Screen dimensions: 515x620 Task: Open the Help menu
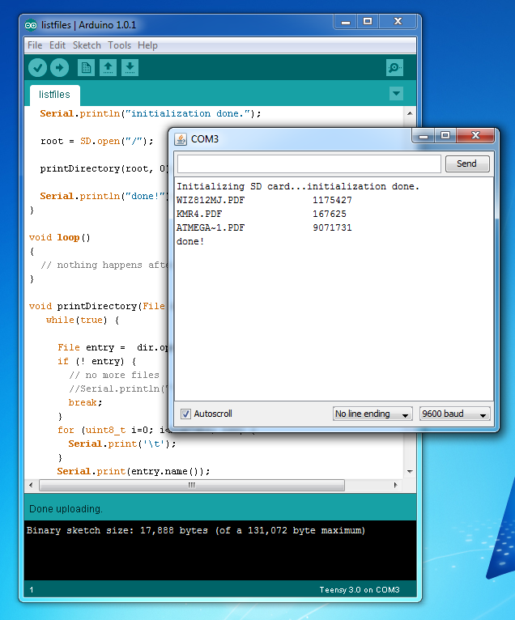[147, 45]
